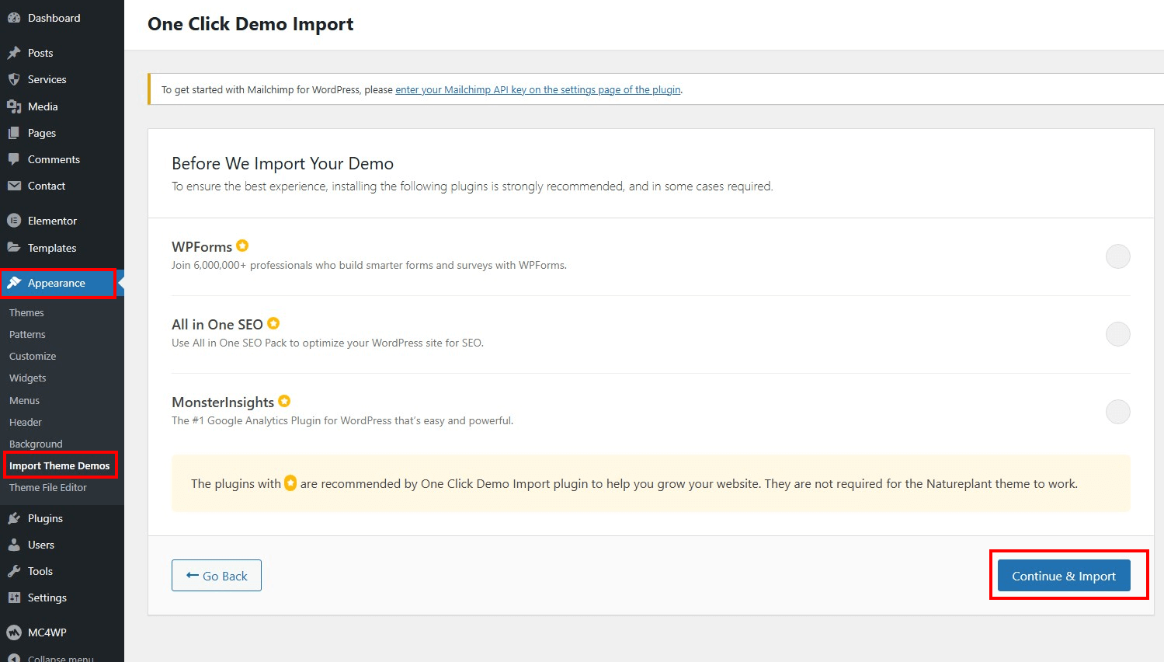
Task: Open the Dashboard menu
Action: pos(62,18)
